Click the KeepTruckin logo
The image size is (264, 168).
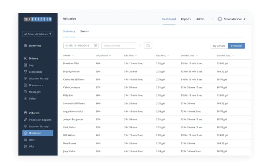point(38,19)
